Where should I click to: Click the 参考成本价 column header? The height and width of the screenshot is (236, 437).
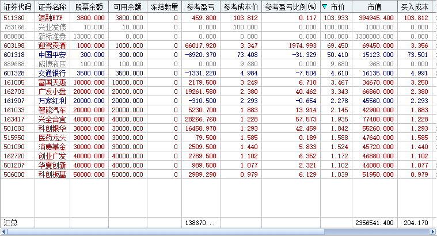[x=241, y=7]
